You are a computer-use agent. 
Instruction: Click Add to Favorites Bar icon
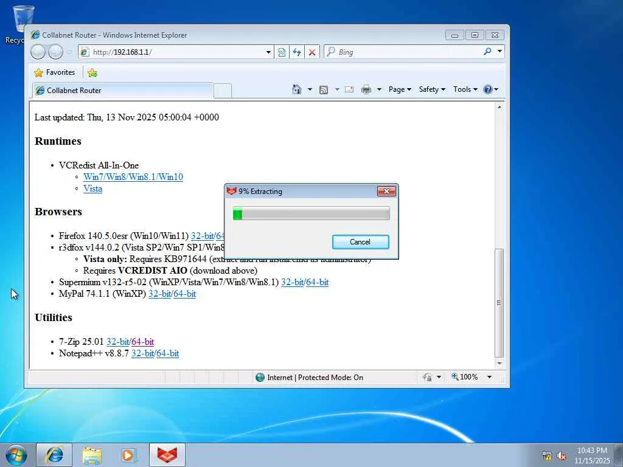(x=92, y=73)
